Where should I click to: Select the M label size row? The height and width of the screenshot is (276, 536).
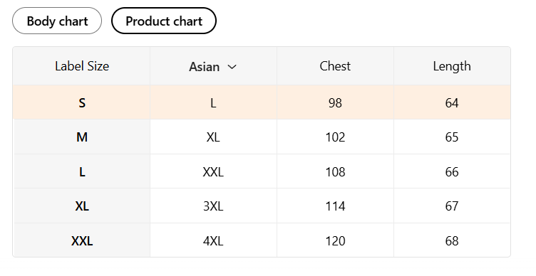(262, 137)
